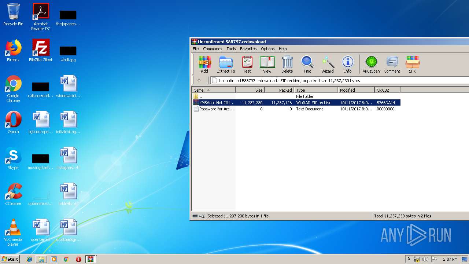Sort by Modified column header
This screenshot has width=469, height=264.
[357, 90]
